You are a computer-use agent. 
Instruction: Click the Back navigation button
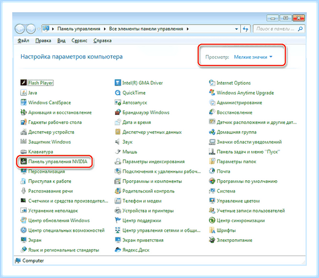point(20,29)
